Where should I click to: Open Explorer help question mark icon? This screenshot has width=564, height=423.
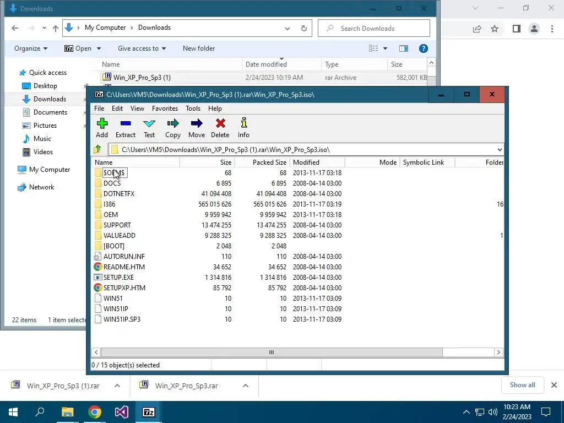point(424,48)
